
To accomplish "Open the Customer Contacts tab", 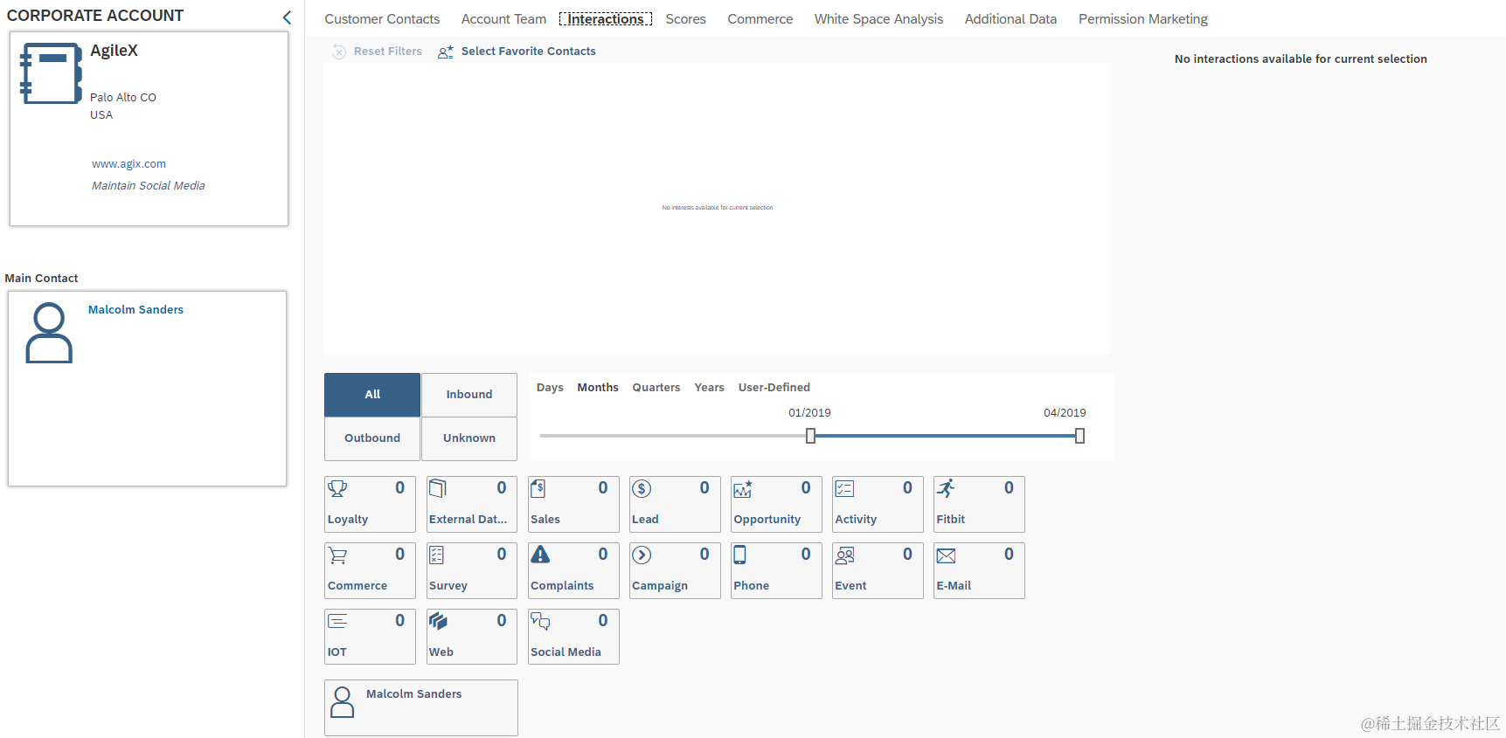I will (x=382, y=19).
